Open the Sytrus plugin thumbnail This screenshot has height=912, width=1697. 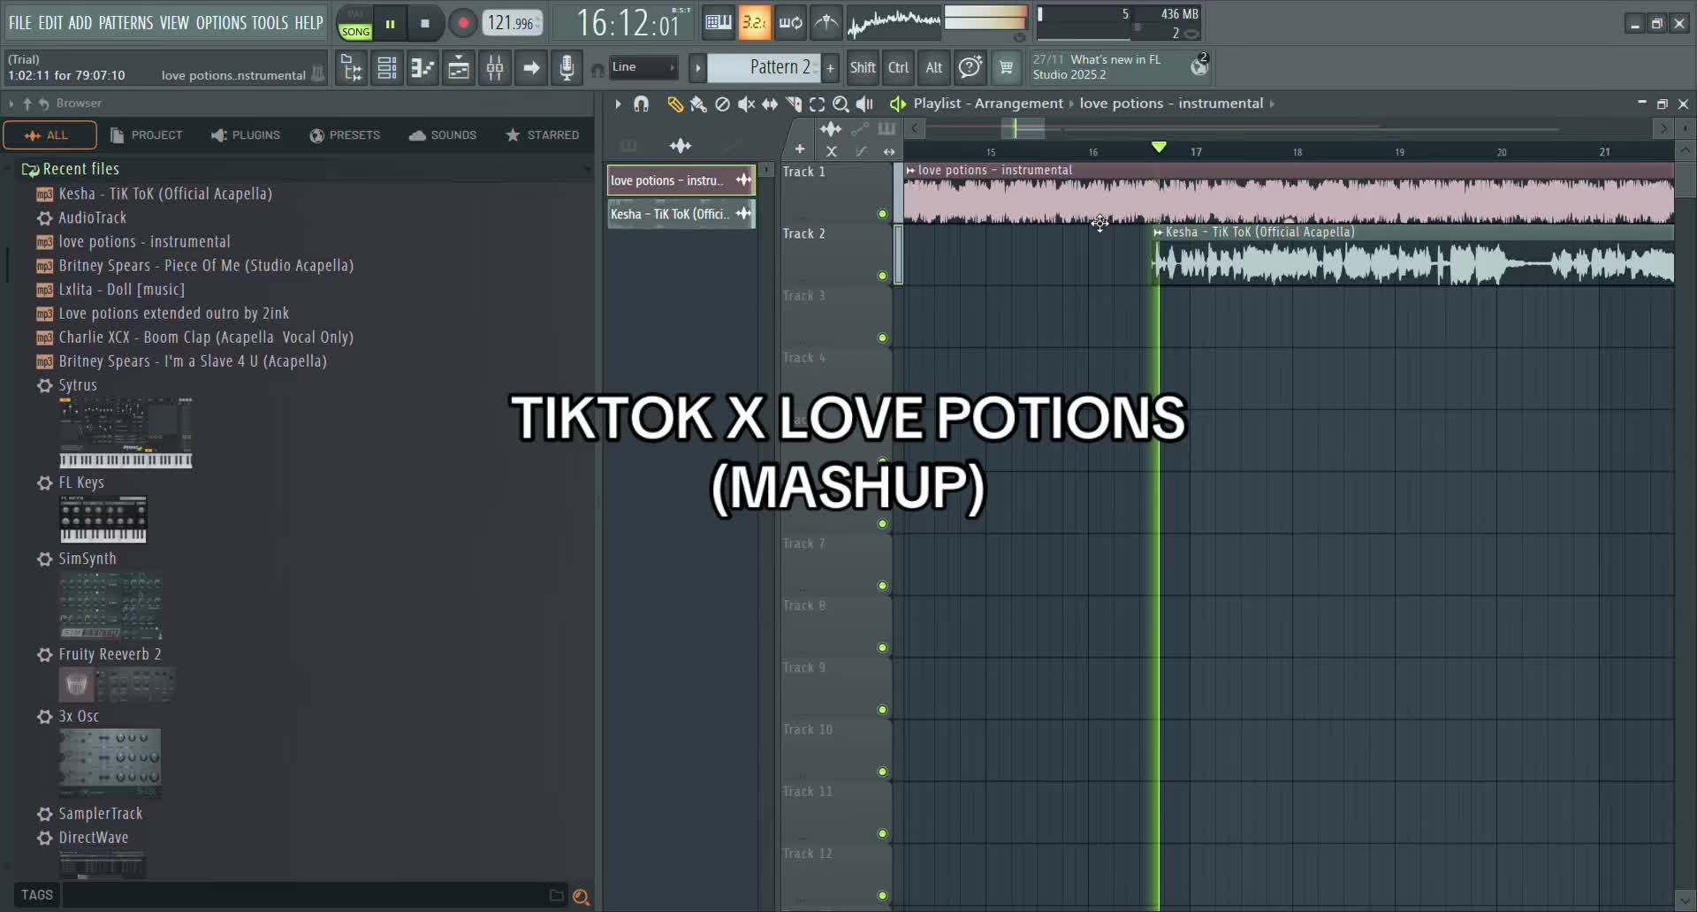coord(126,433)
